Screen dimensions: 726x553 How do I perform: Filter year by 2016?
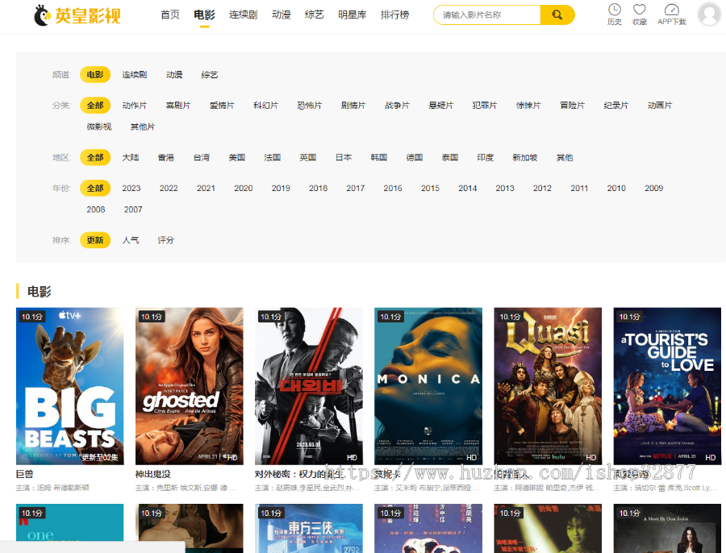coord(393,188)
